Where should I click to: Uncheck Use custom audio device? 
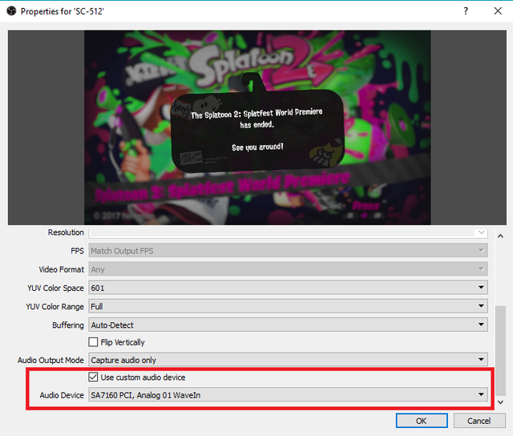tap(93, 377)
